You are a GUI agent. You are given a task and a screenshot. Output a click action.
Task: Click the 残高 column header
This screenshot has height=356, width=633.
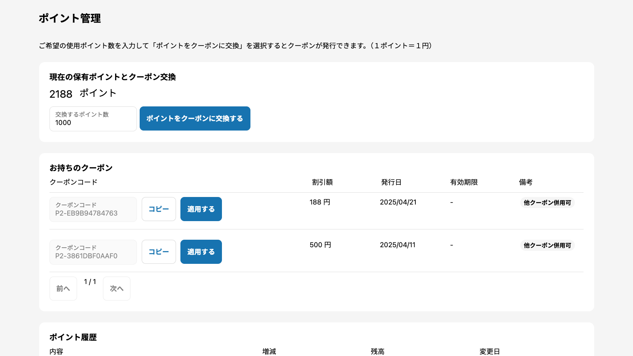point(377,351)
